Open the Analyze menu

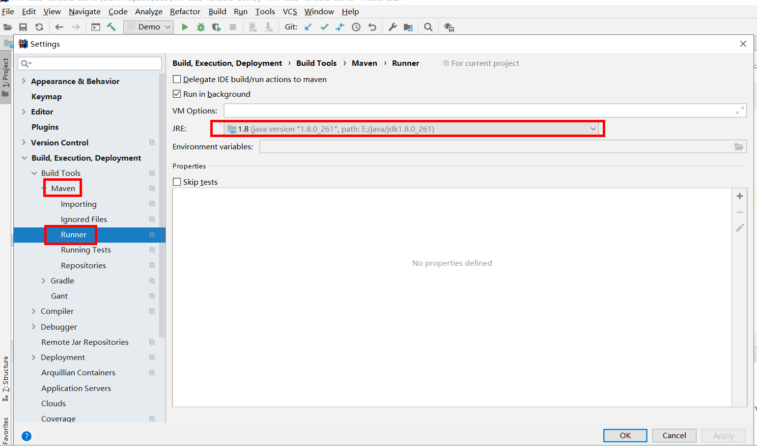(x=149, y=11)
